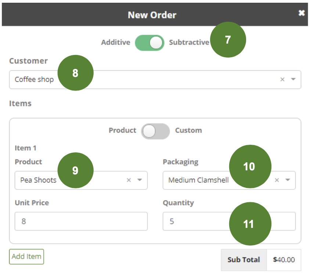Click the Subtractive label
The width and height of the screenshot is (310, 277).
click(x=189, y=43)
